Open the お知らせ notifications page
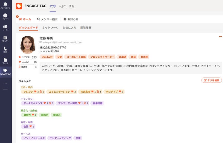Viewport: 223px width, 143px height. coord(71,19)
